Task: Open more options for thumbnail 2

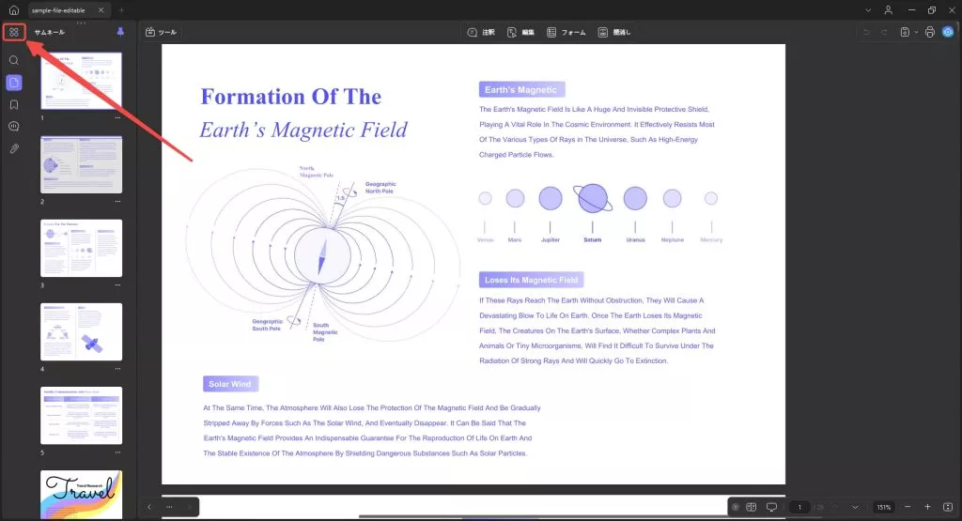Action: pos(117,201)
